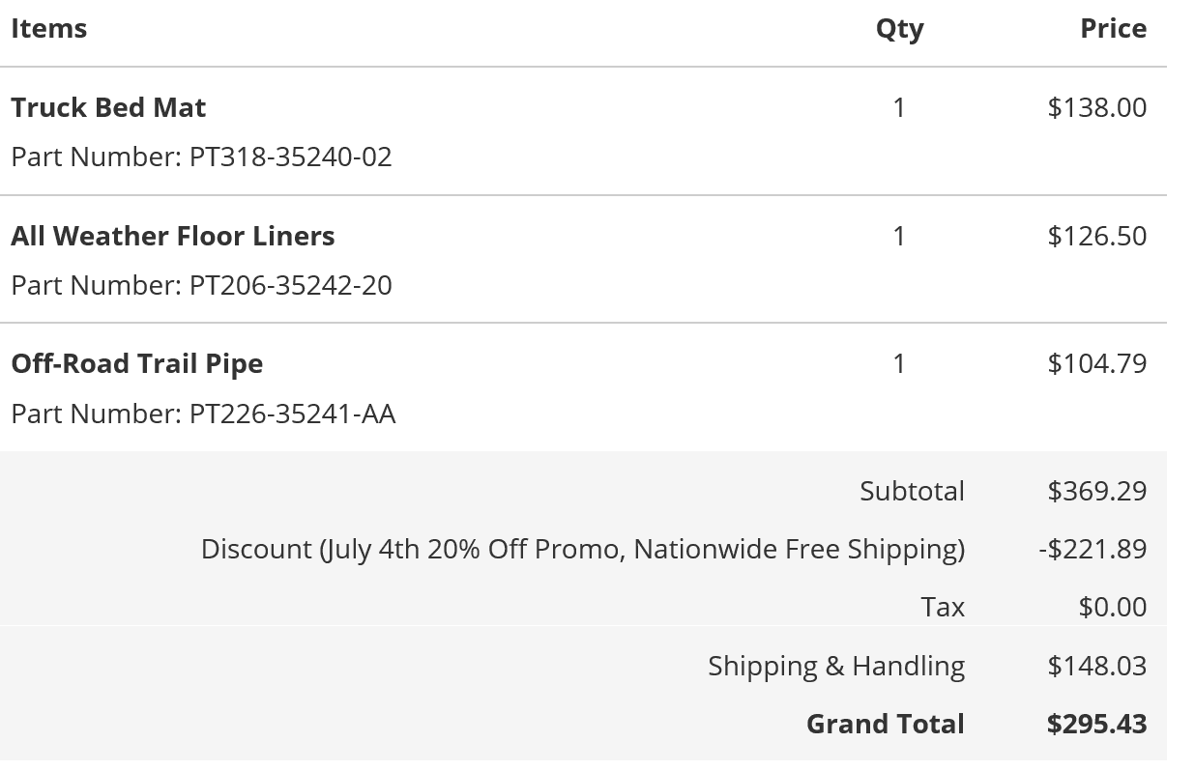Click the July 4th promo discount label
Viewport: 1195px width, 771px height.
(583, 550)
